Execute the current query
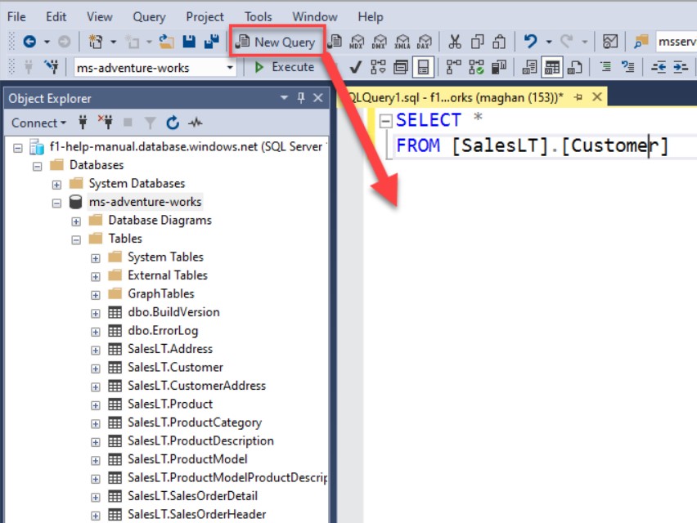Screen dimensions: 697x523 [x=285, y=67]
